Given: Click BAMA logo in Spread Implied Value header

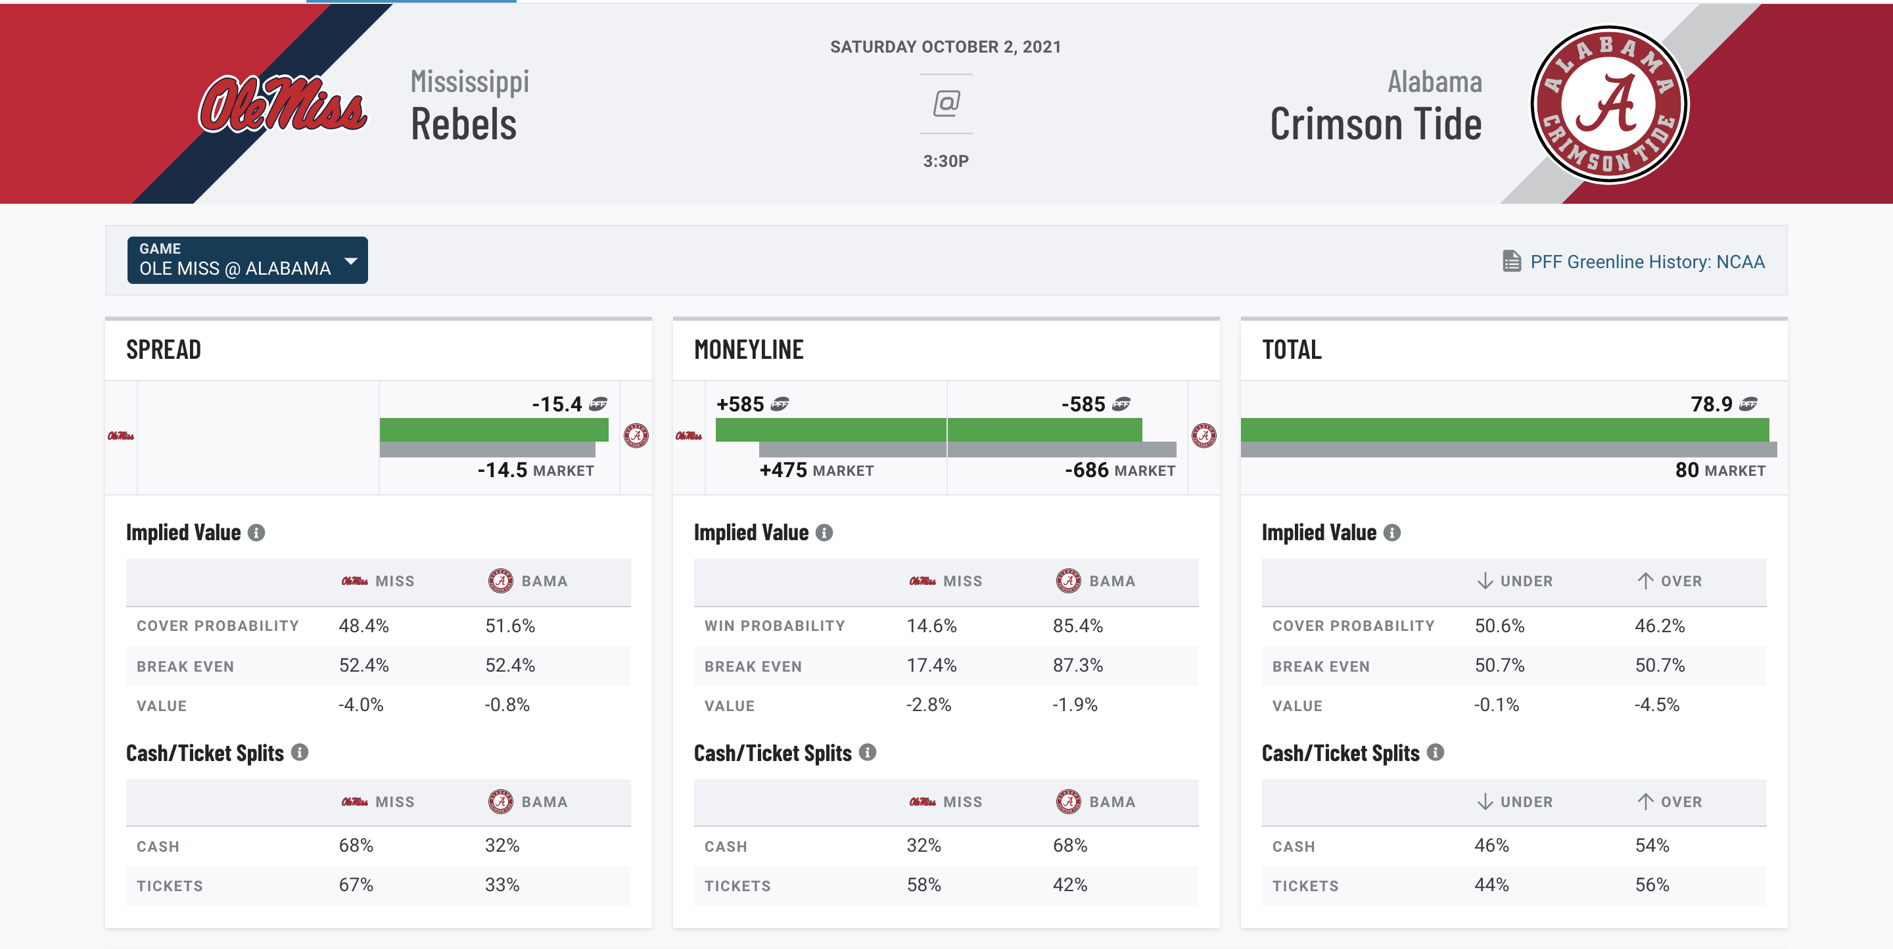Looking at the screenshot, I should point(500,580).
